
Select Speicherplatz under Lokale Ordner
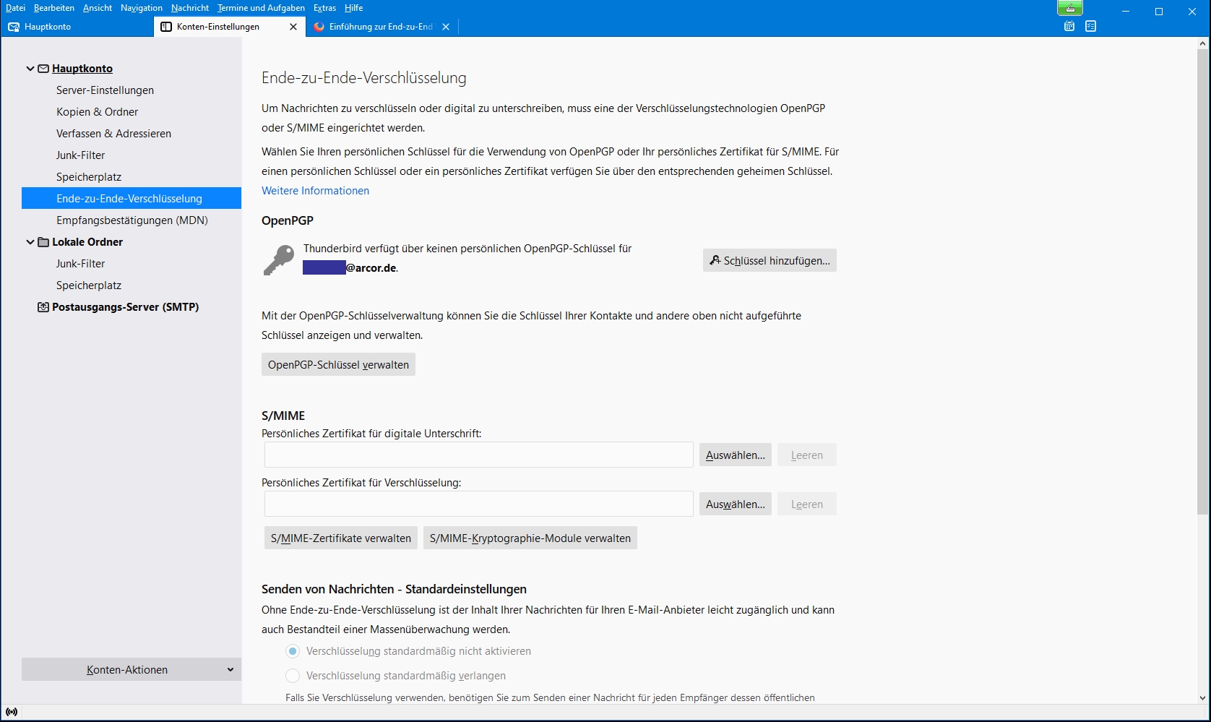[x=89, y=285]
